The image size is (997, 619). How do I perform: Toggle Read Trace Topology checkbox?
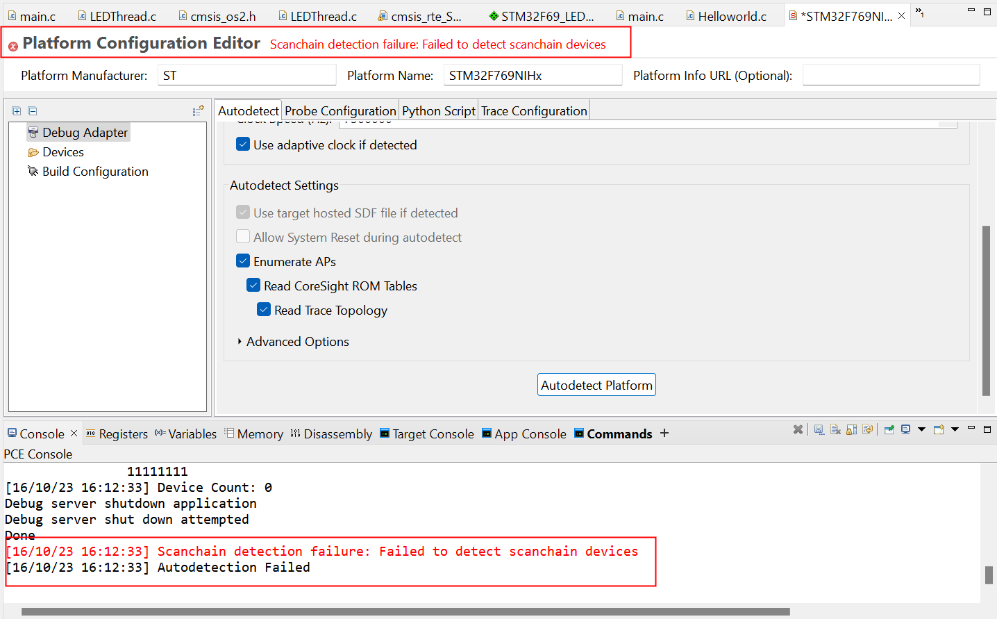click(264, 310)
